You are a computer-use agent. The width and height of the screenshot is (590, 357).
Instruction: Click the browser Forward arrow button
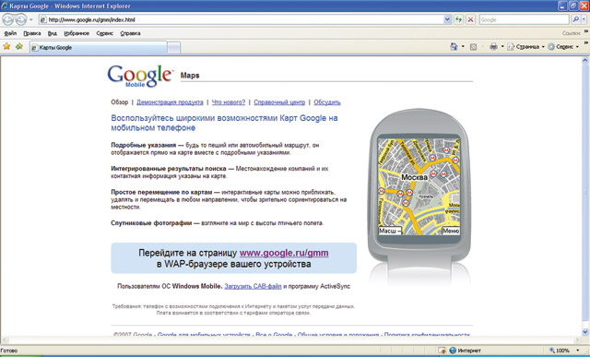[20, 19]
